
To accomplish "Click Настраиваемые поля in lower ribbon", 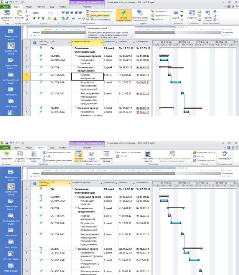I will click(x=33, y=156).
